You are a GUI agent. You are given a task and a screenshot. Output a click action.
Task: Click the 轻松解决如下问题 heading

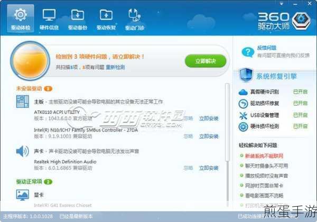(258, 145)
